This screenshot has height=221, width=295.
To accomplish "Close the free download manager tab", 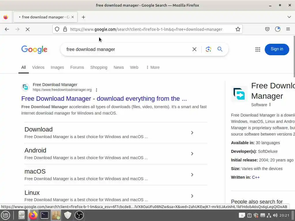I will (x=73, y=17).
